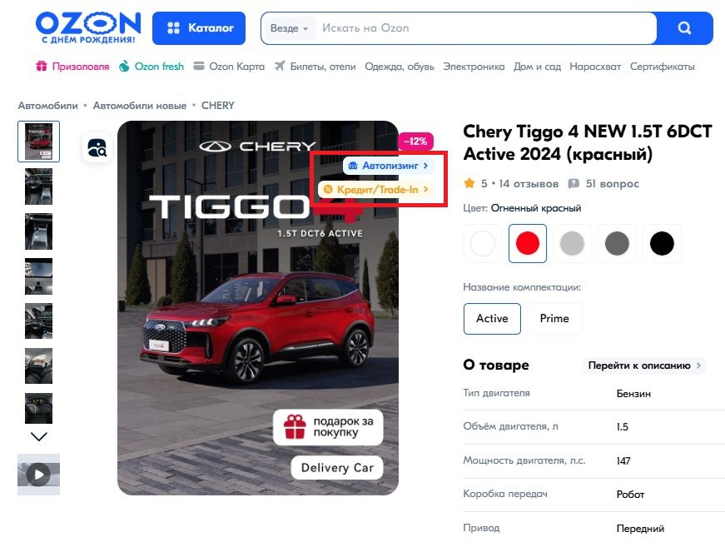Select the Prime trim option
725x547 pixels.
[x=554, y=319]
